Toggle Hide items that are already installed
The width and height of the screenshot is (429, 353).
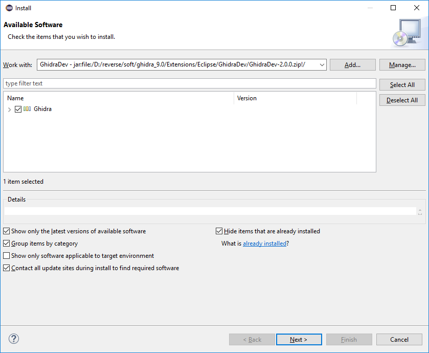point(219,231)
